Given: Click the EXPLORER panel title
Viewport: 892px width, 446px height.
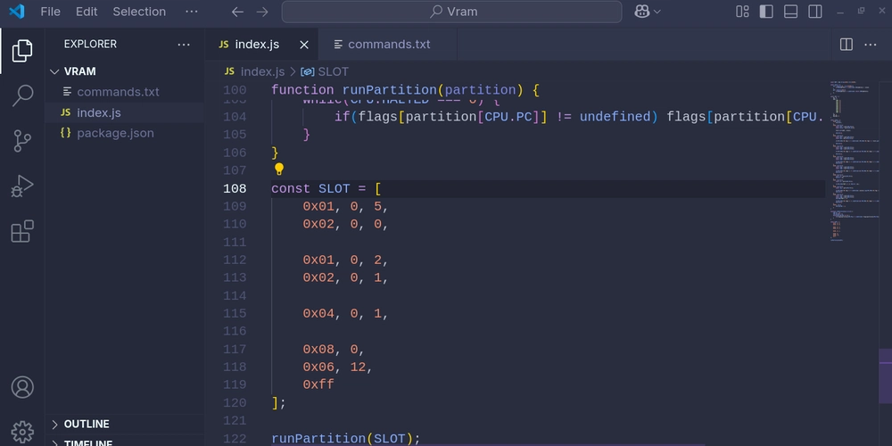Looking at the screenshot, I should click(90, 45).
